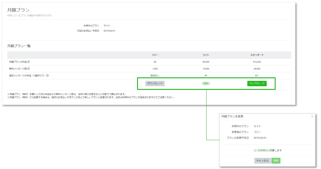Viewport: 321px width, 169px height.
Task: Open help icon next to 追加メッセージの料金
Action: point(48,76)
